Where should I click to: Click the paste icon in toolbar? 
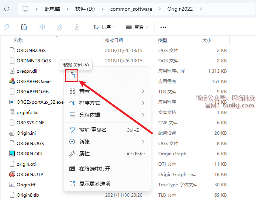[24, 27]
